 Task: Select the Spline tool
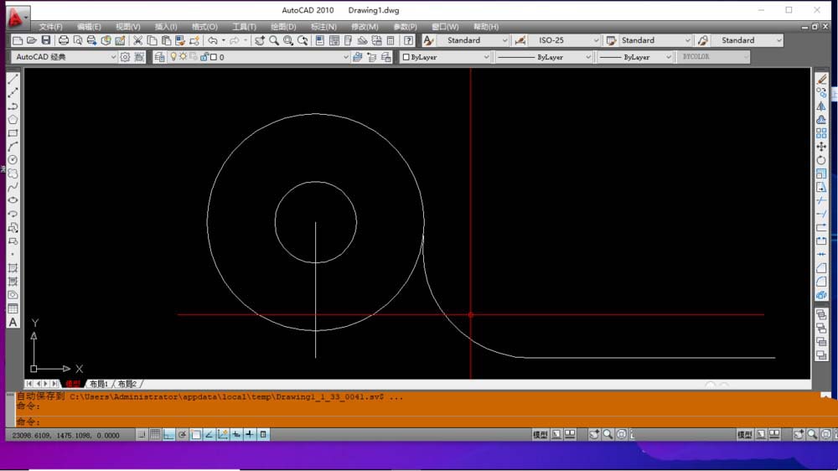tap(13, 187)
